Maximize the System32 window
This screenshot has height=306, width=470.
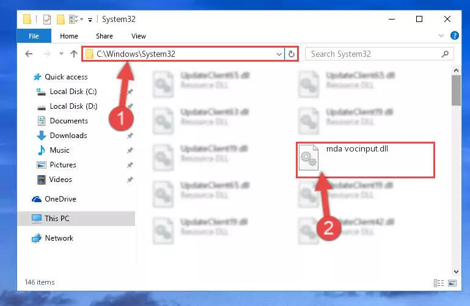pyautogui.click(x=419, y=19)
